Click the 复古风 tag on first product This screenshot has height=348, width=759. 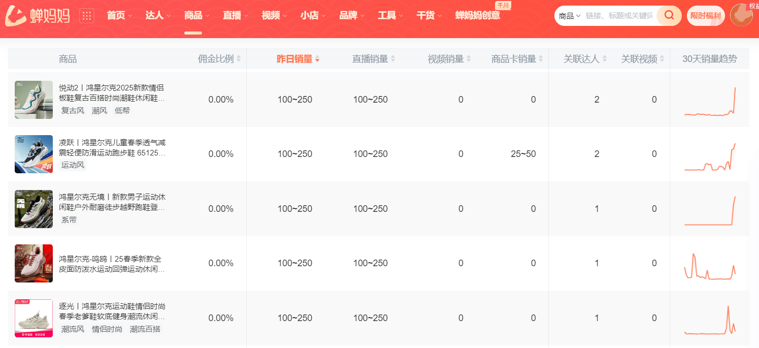73,110
